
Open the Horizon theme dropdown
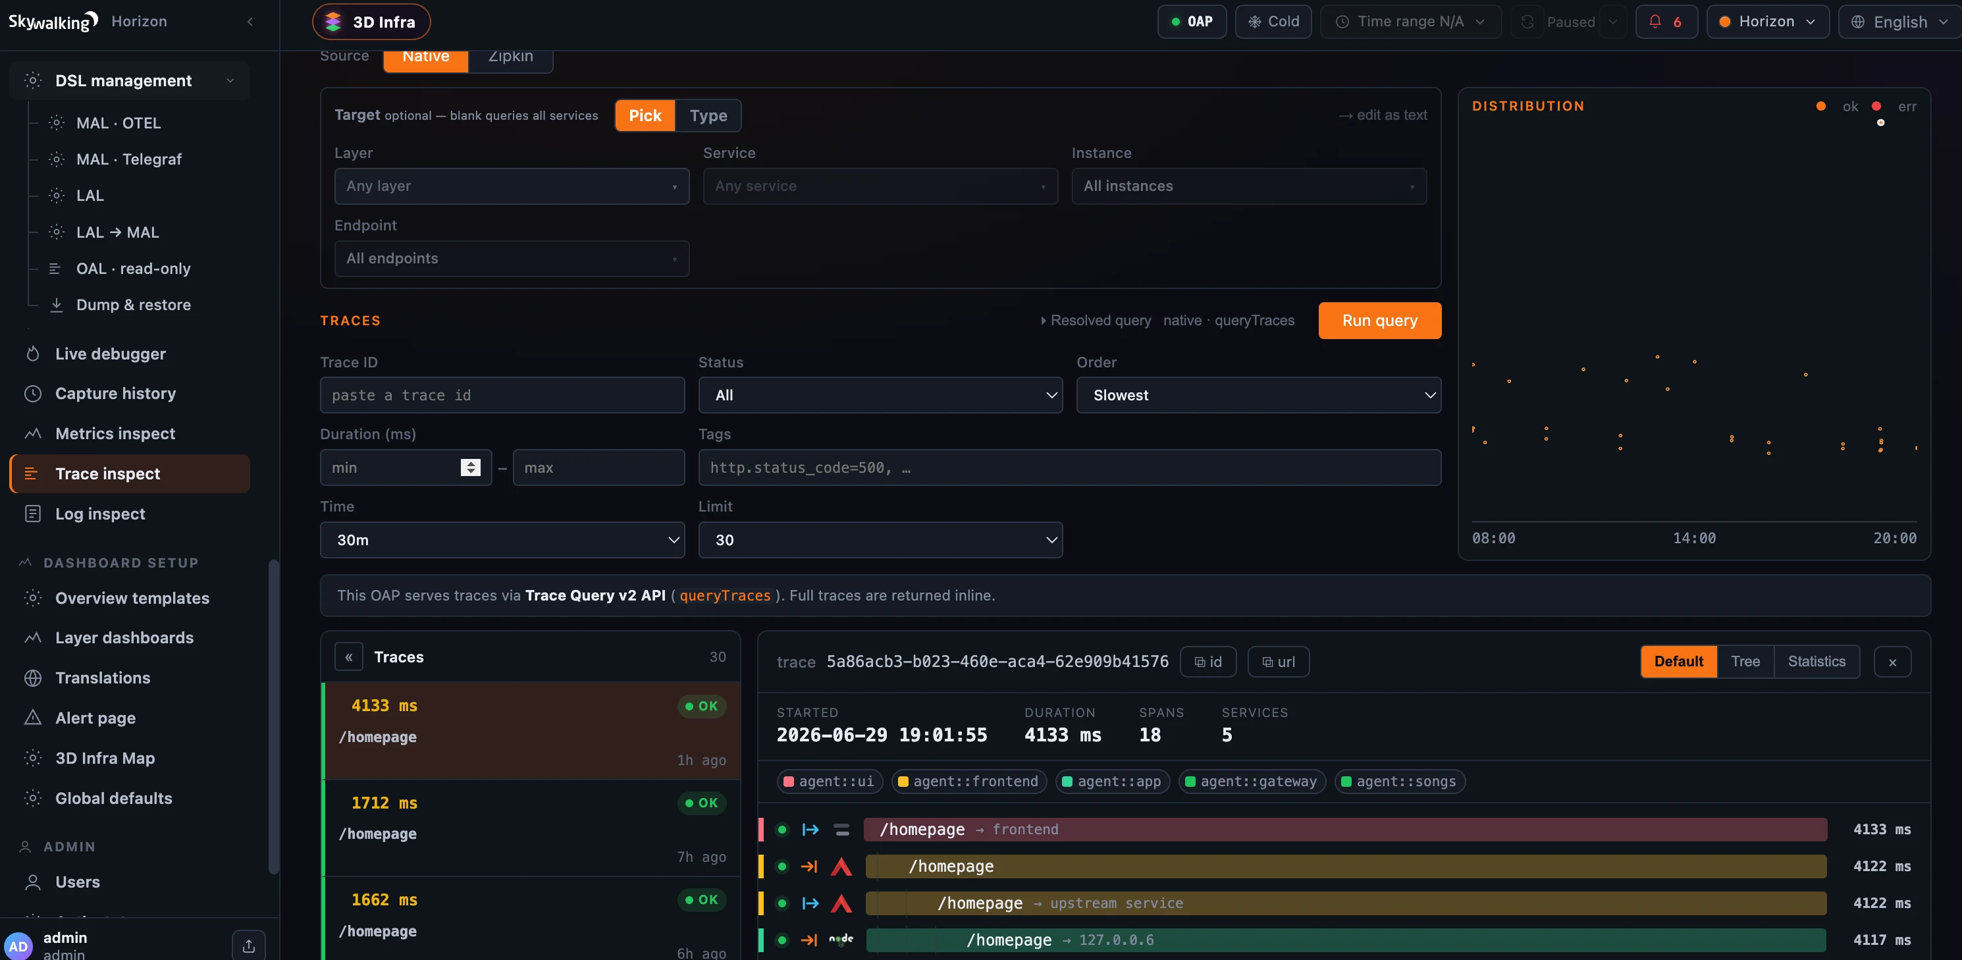pos(1767,21)
